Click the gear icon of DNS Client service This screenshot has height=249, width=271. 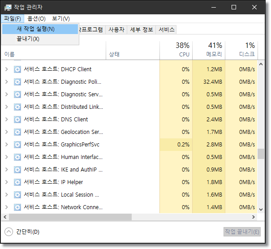(17, 120)
